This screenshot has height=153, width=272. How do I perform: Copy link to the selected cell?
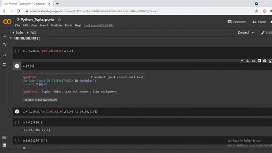[253, 61]
